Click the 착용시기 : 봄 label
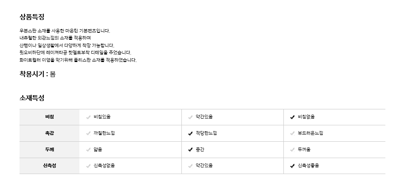 [37, 74]
